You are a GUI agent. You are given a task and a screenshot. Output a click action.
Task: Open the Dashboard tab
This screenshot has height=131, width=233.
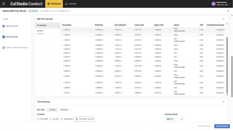[x=54, y=4]
